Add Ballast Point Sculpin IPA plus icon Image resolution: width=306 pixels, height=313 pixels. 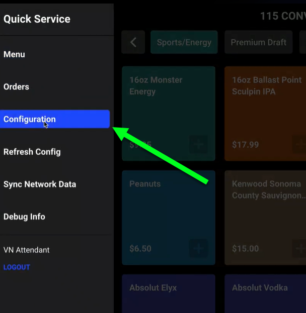tap(299, 144)
